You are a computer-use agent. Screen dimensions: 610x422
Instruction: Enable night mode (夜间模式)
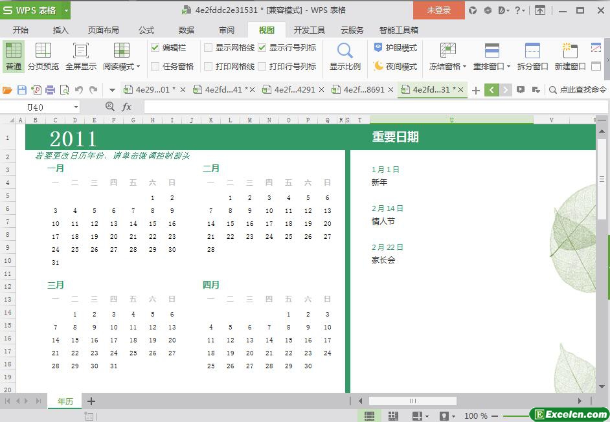tap(395, 66)
